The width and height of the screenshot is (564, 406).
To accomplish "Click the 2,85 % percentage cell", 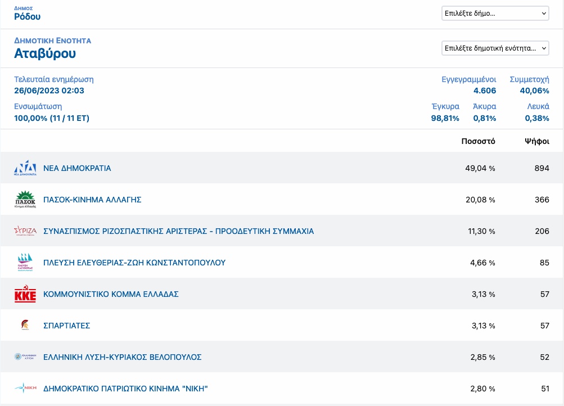I will click(x=482, y=357).
